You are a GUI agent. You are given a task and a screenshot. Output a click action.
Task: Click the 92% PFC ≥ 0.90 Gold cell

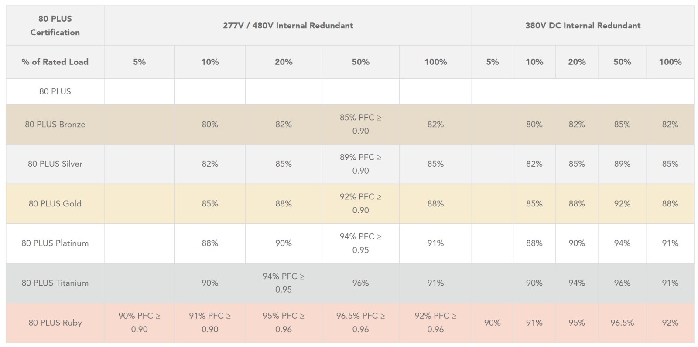tap(360, 203)
